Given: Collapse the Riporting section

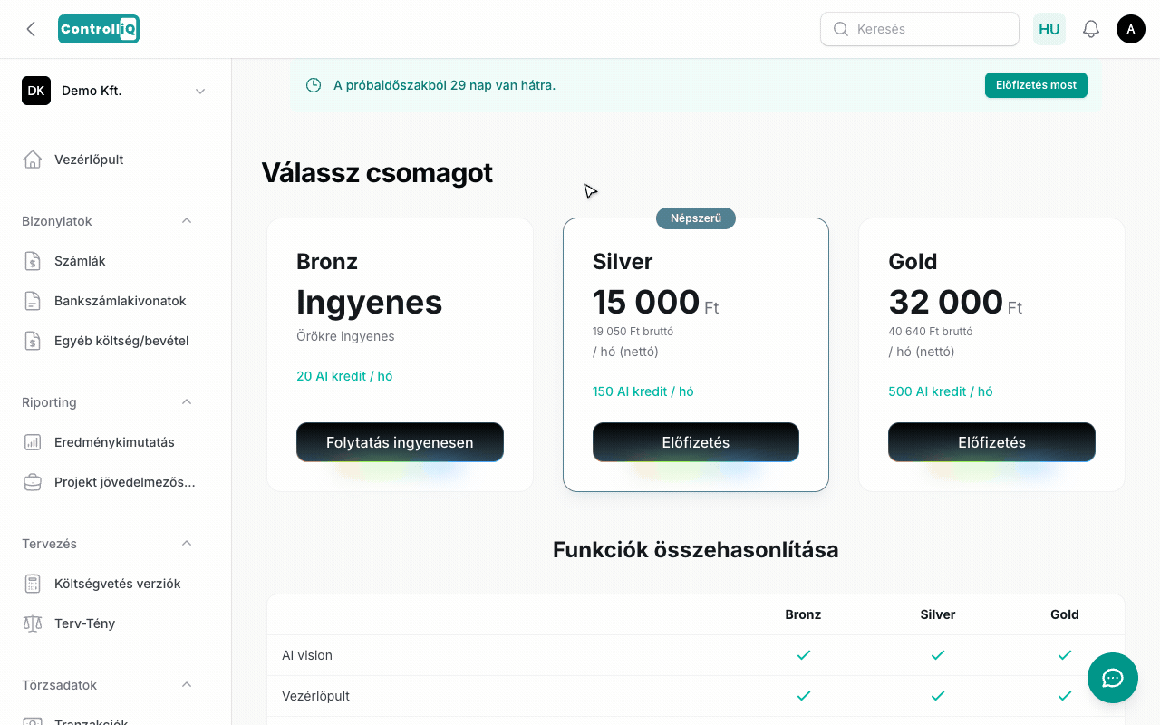Looking at the screenshot, I should [x=187, y=402].
